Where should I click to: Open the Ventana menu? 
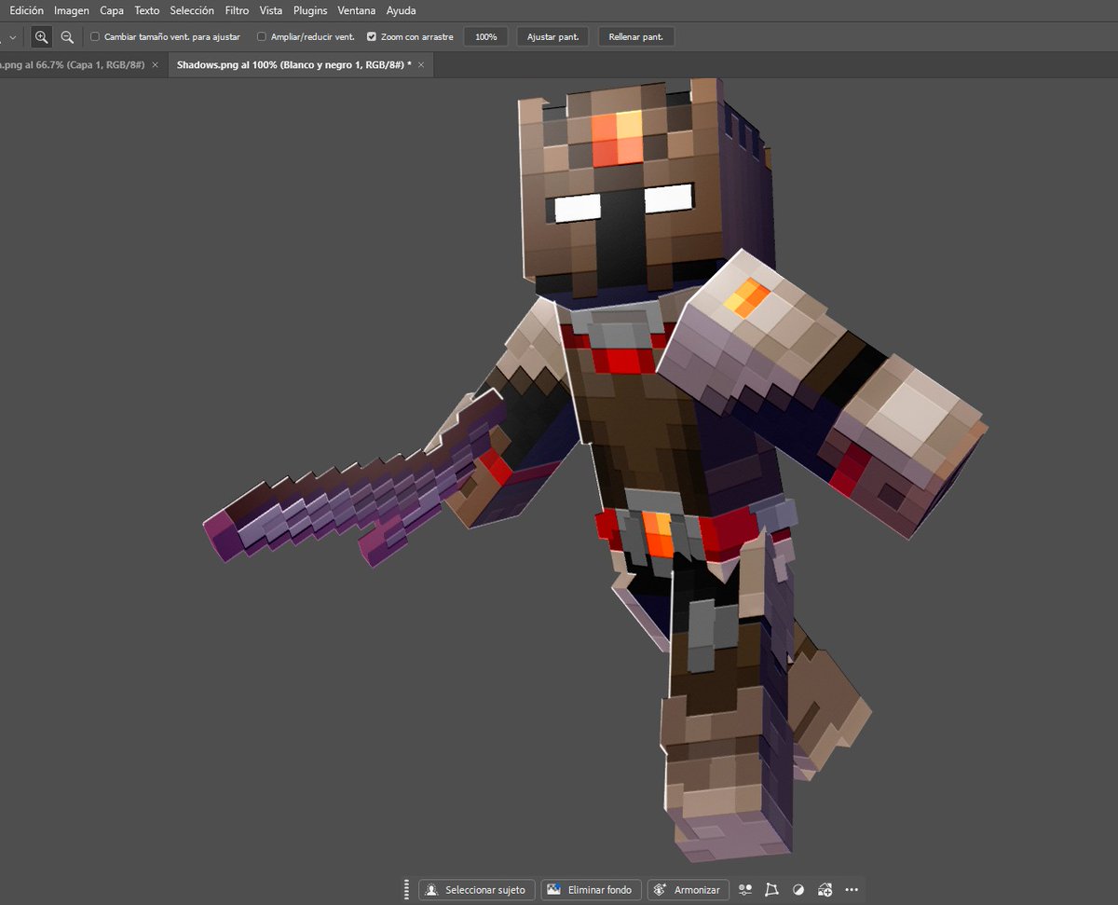tap(355, 10)
